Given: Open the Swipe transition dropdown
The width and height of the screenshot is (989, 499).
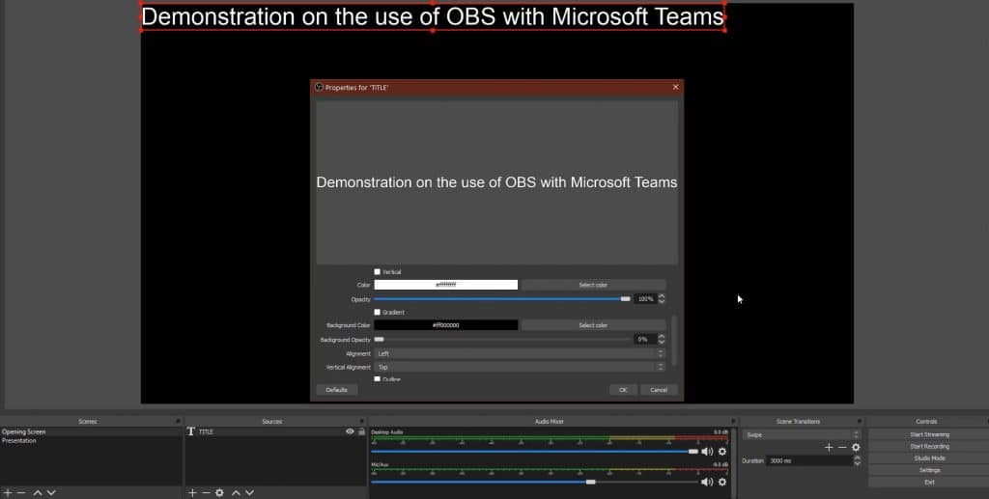Looking at the screenshot, I should [x=802, y=434].
